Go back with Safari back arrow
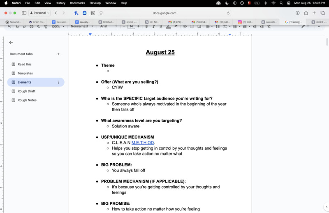 point(56,13)
